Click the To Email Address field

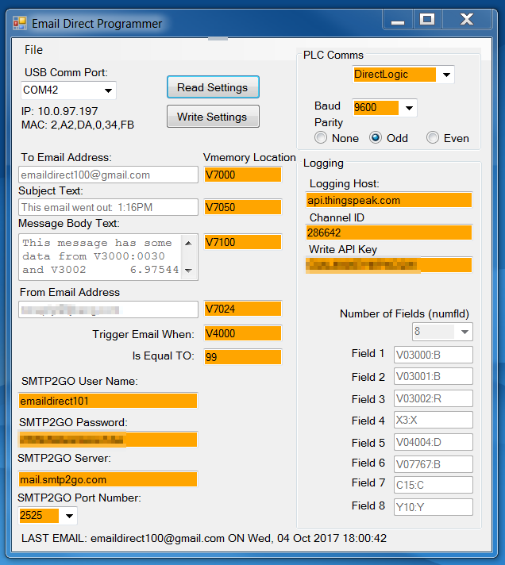(108, 175)
